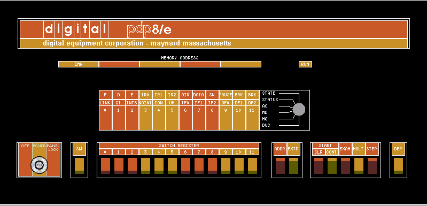The height and width of the screenshot is (206, 427).
Task: Activate the EXTD load switch
Action: tap(293, 166)
